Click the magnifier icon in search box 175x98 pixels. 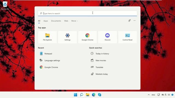[41, 13]
